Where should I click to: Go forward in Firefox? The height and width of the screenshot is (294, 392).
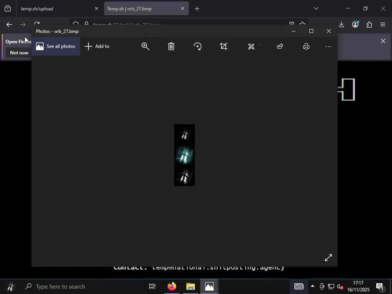coord(23,24)
